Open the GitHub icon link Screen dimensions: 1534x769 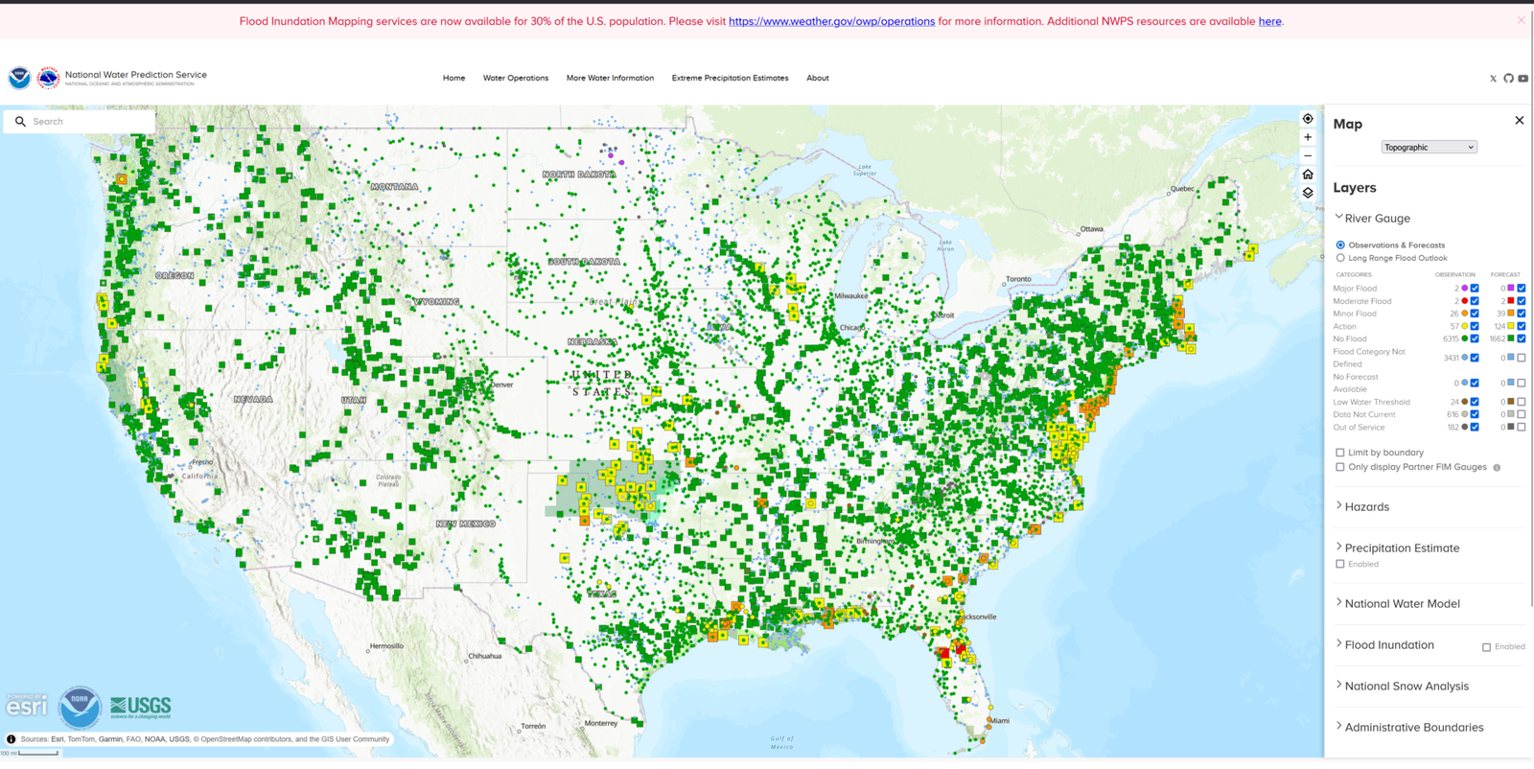point(1508,79)
